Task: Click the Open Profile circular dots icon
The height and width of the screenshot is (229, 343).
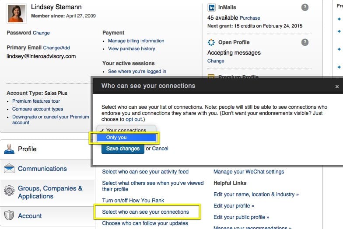Action: [x=211, y=42]
